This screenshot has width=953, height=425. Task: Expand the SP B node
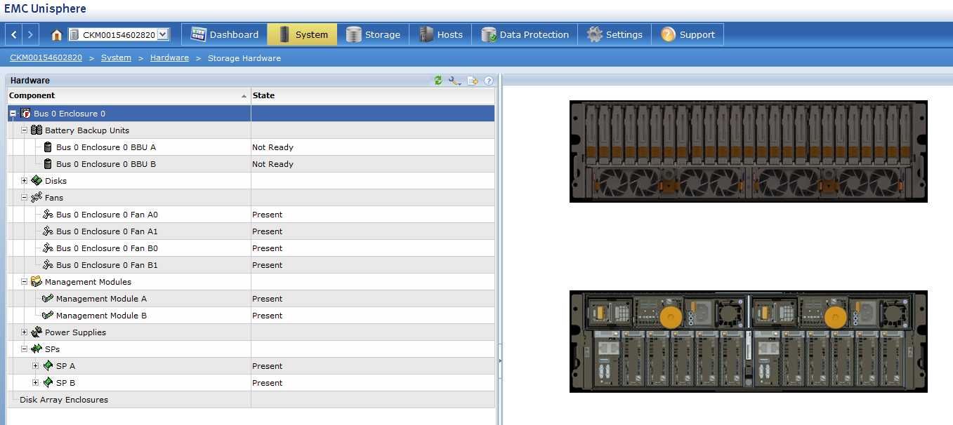(x=35, y=383)
